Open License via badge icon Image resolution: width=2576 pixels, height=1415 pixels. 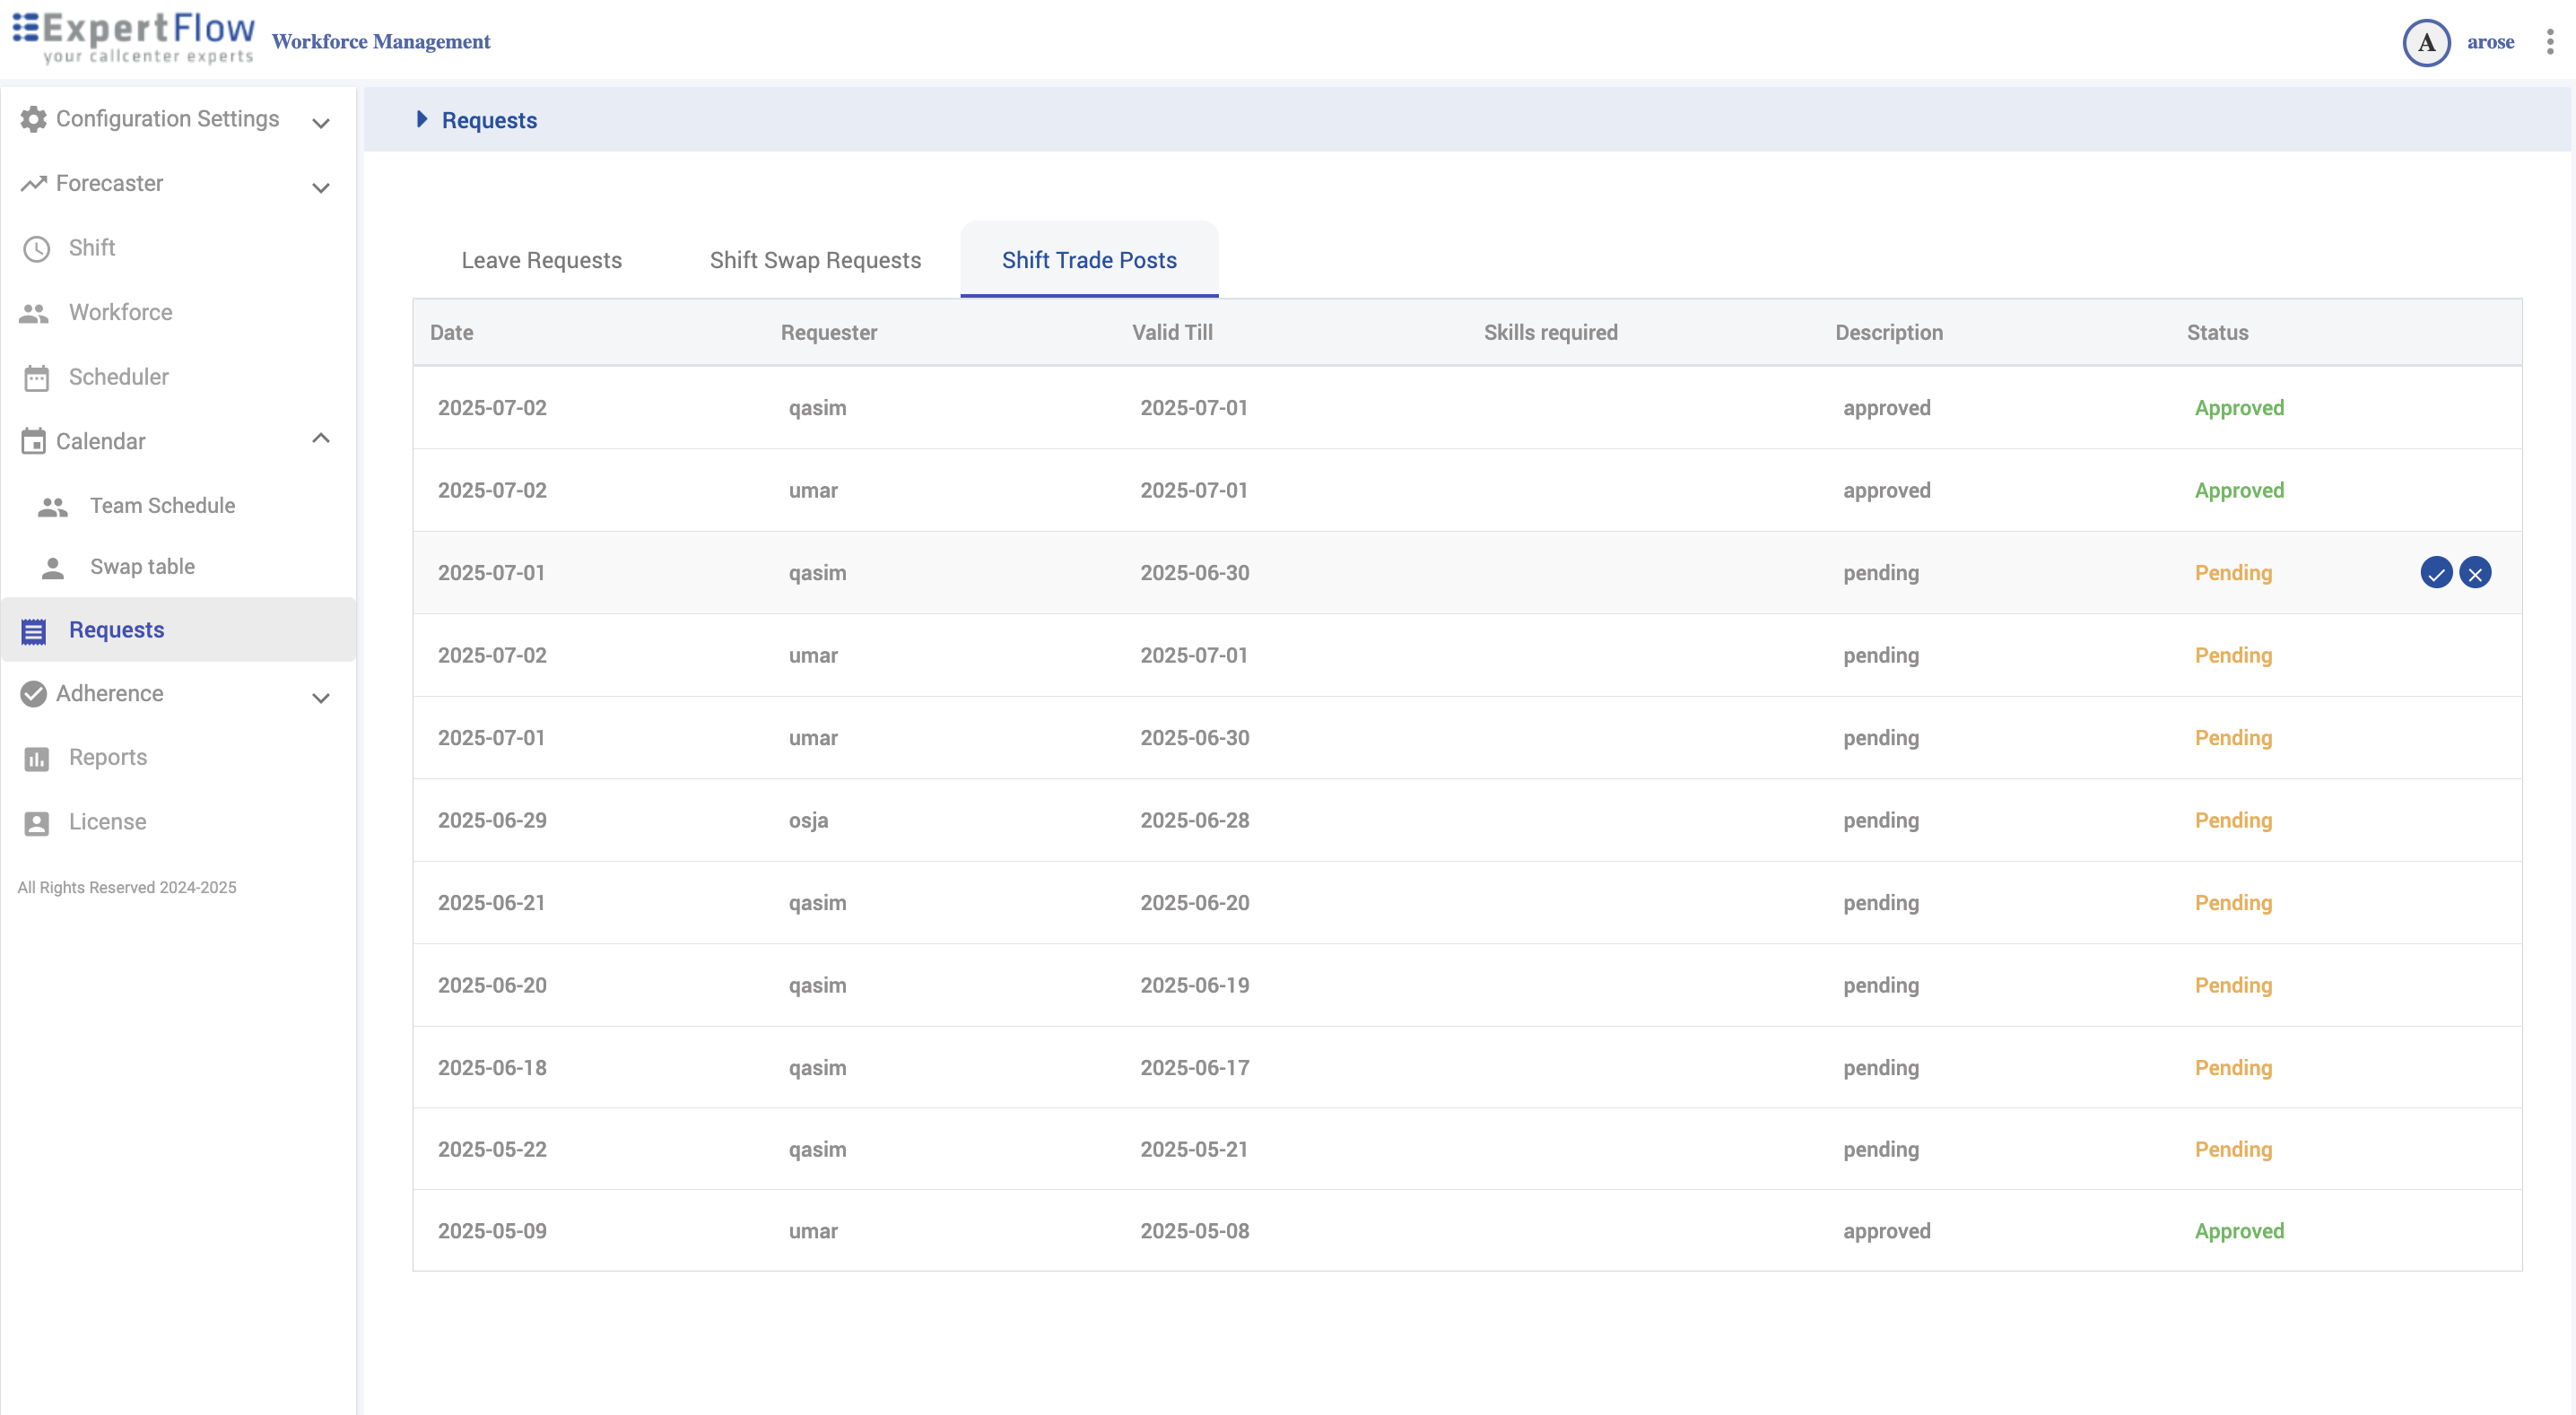click(x=37, y=823)
